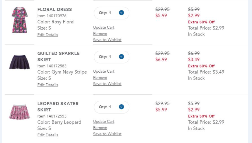Expand Quilted Sparkle Skirt quantity selector
This screenshot has width=252, height=143.
coord(111,57)
